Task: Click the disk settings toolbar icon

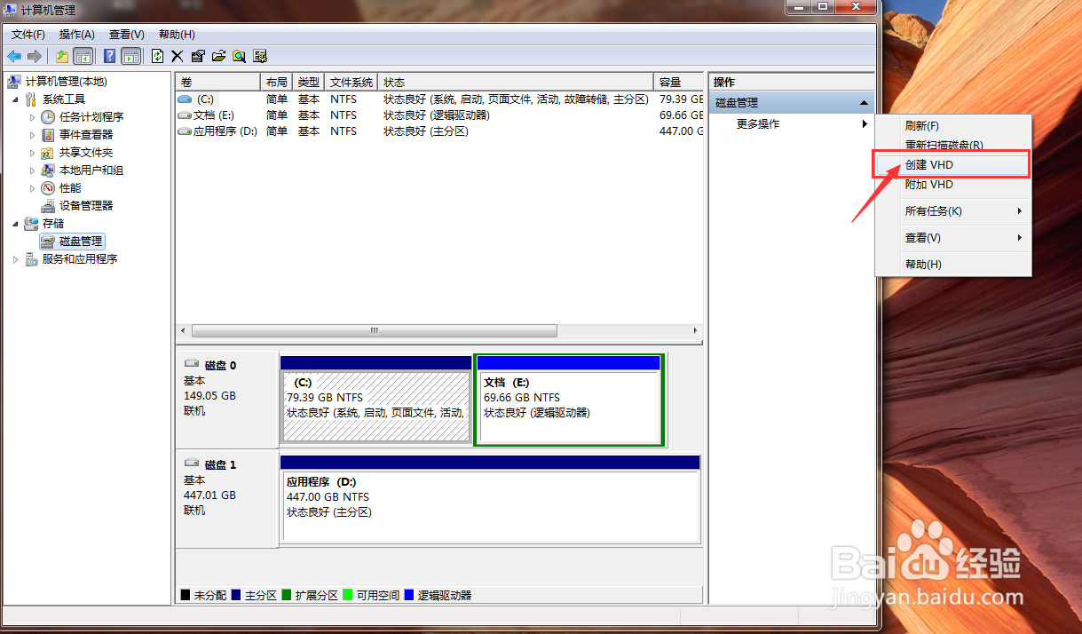Action: (x=260, y=56)
